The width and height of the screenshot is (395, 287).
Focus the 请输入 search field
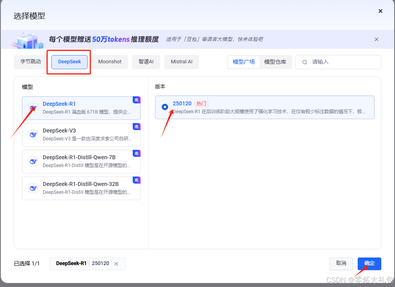[338, 62]
